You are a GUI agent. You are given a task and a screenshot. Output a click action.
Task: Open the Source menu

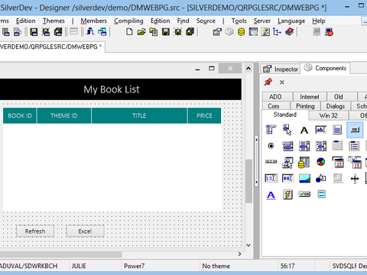click(206, 21)
